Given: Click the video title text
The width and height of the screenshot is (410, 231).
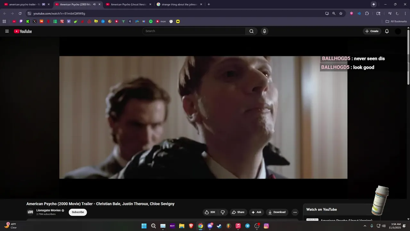Looking at the screenshot, I should click(x=100, y=204).
